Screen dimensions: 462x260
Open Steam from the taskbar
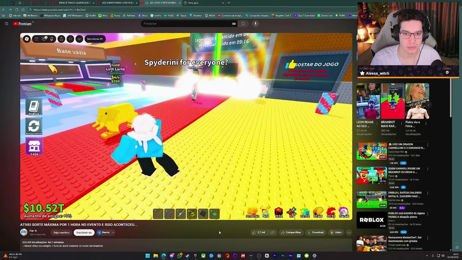187,256
